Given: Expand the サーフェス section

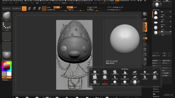Looking at the screenshot, I should tap(156, 92).
